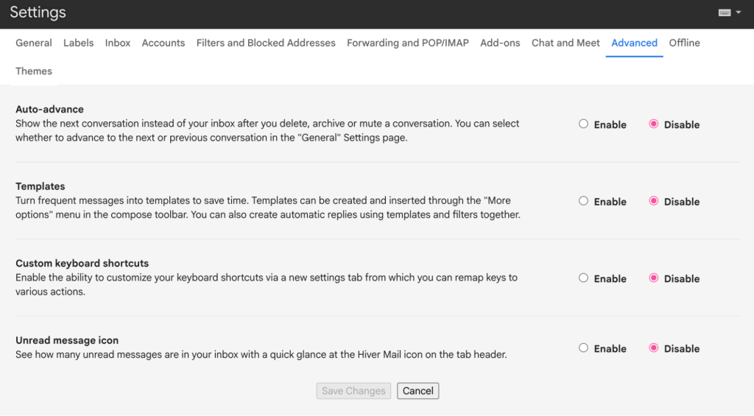Click the Auto-advance heading
The width and height of the screenshot is (754, 416).
[49, 109]
